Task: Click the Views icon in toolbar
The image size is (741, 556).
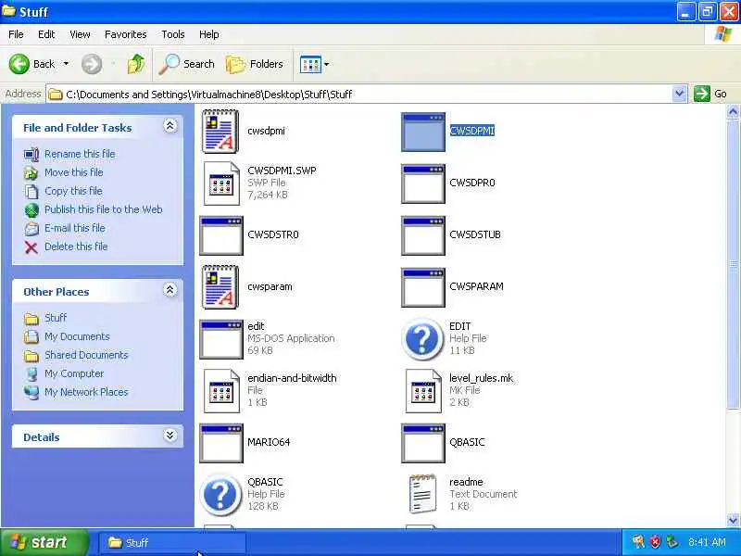Action: point(310,64)
